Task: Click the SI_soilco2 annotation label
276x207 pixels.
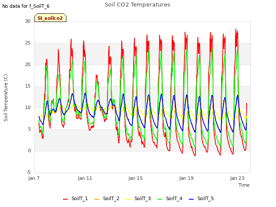Action: coord(50,18)
